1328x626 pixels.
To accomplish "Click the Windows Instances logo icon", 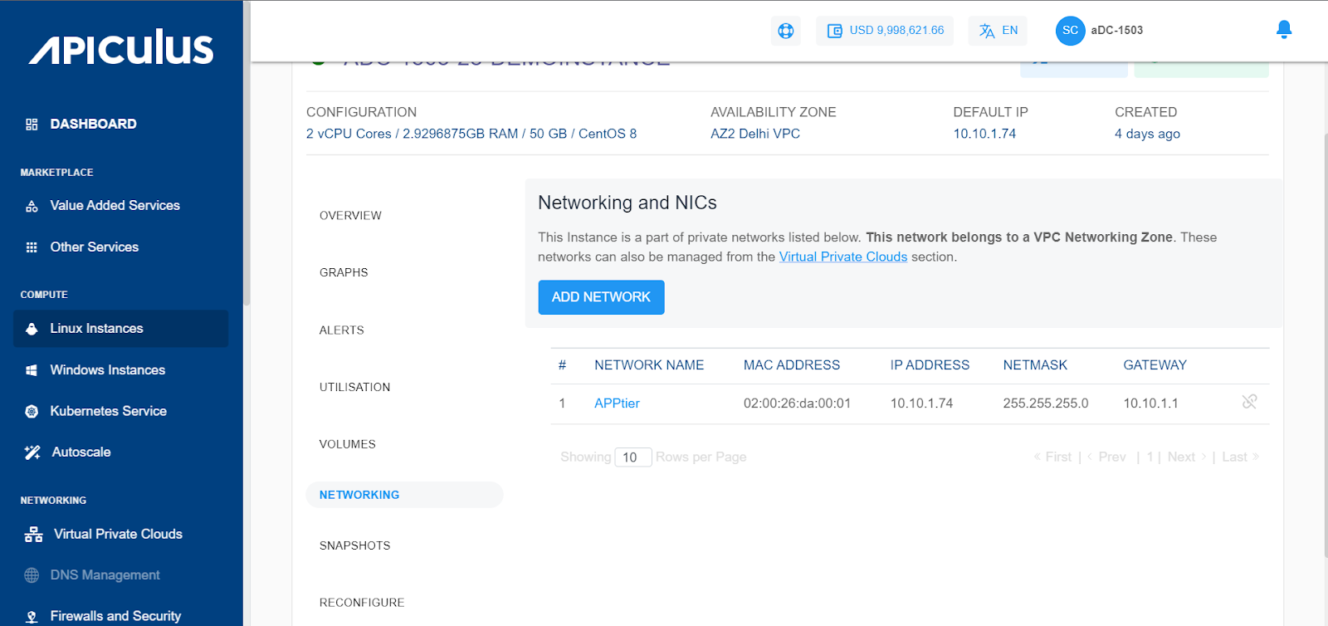I will coord(32,370).
